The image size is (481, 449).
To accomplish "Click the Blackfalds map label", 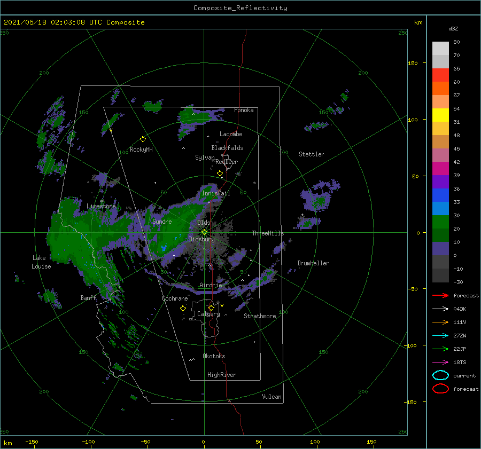I will [227, 148].
